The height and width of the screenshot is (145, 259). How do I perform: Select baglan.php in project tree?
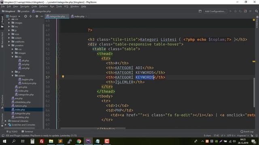click(26, 79)
